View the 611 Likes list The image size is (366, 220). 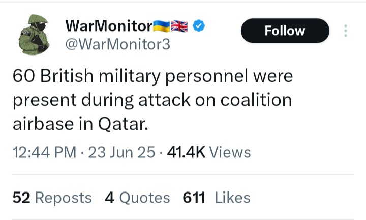217,198
